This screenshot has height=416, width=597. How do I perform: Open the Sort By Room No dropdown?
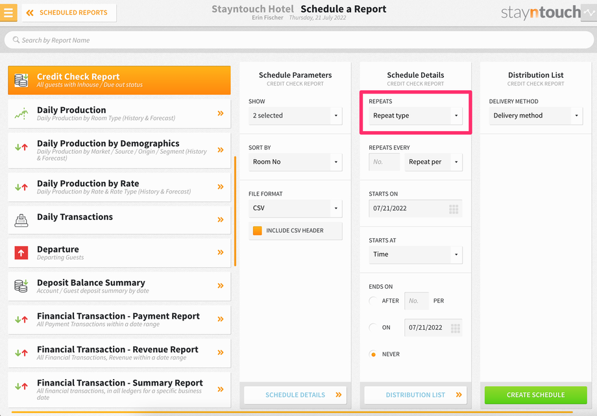(x=295, y=162)
